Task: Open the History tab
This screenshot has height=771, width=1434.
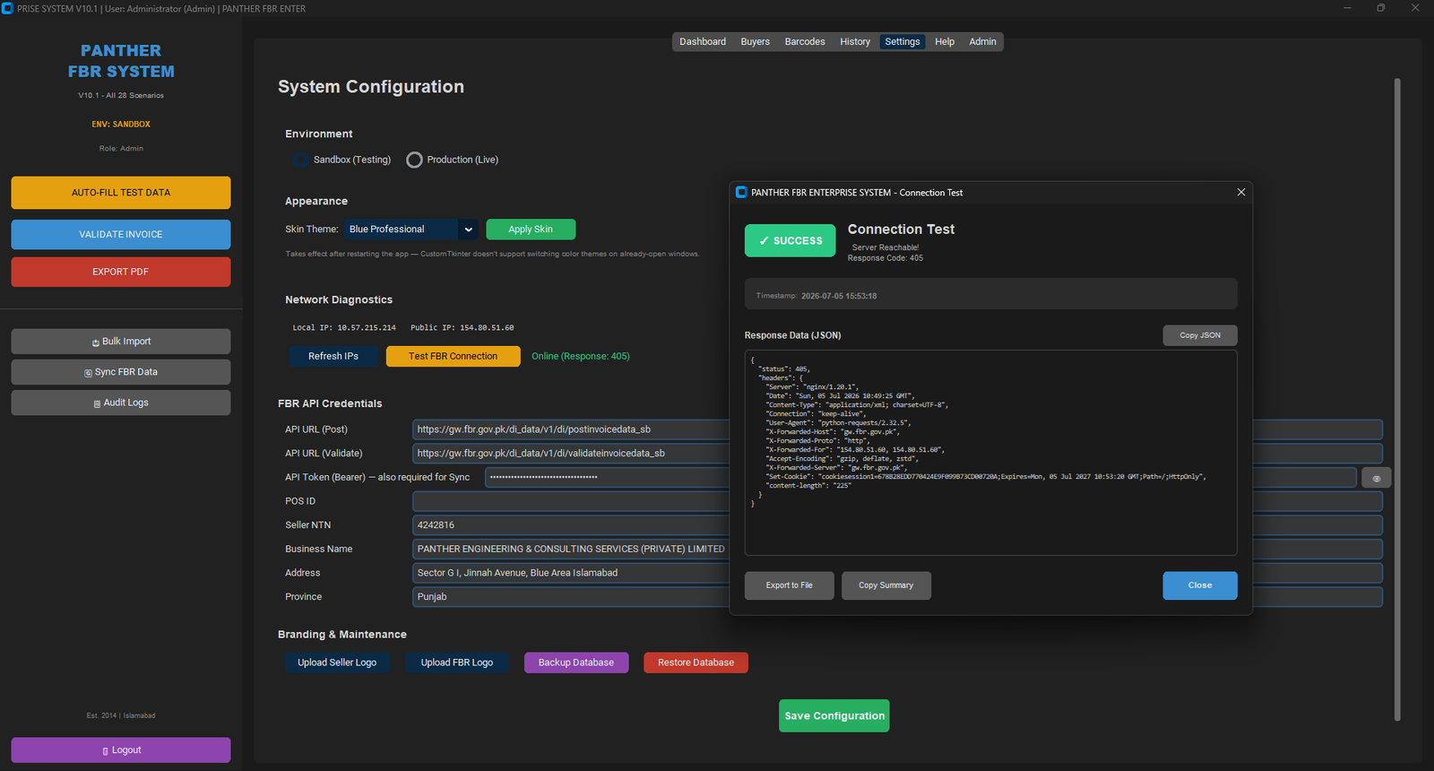Action: coord(855,42)
